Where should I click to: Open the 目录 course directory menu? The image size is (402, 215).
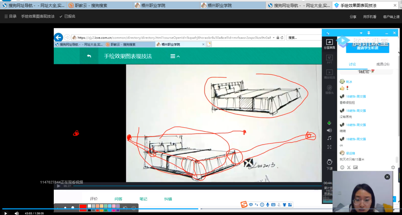click(11, 16)
